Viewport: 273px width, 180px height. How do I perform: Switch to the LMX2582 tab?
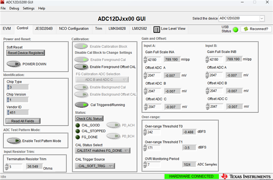click(139, 29)
